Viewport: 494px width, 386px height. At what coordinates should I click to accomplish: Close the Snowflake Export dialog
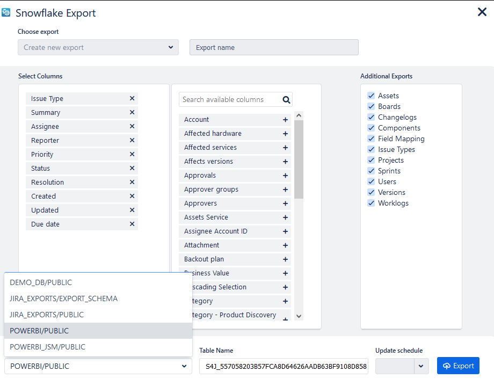click(x=482, y=12)
